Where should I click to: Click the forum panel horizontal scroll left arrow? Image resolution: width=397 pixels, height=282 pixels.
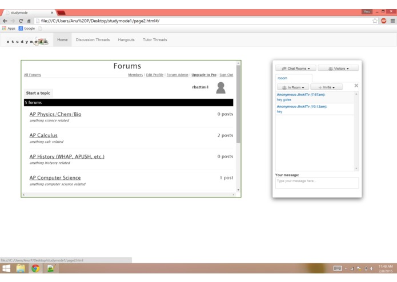[23, 195]
